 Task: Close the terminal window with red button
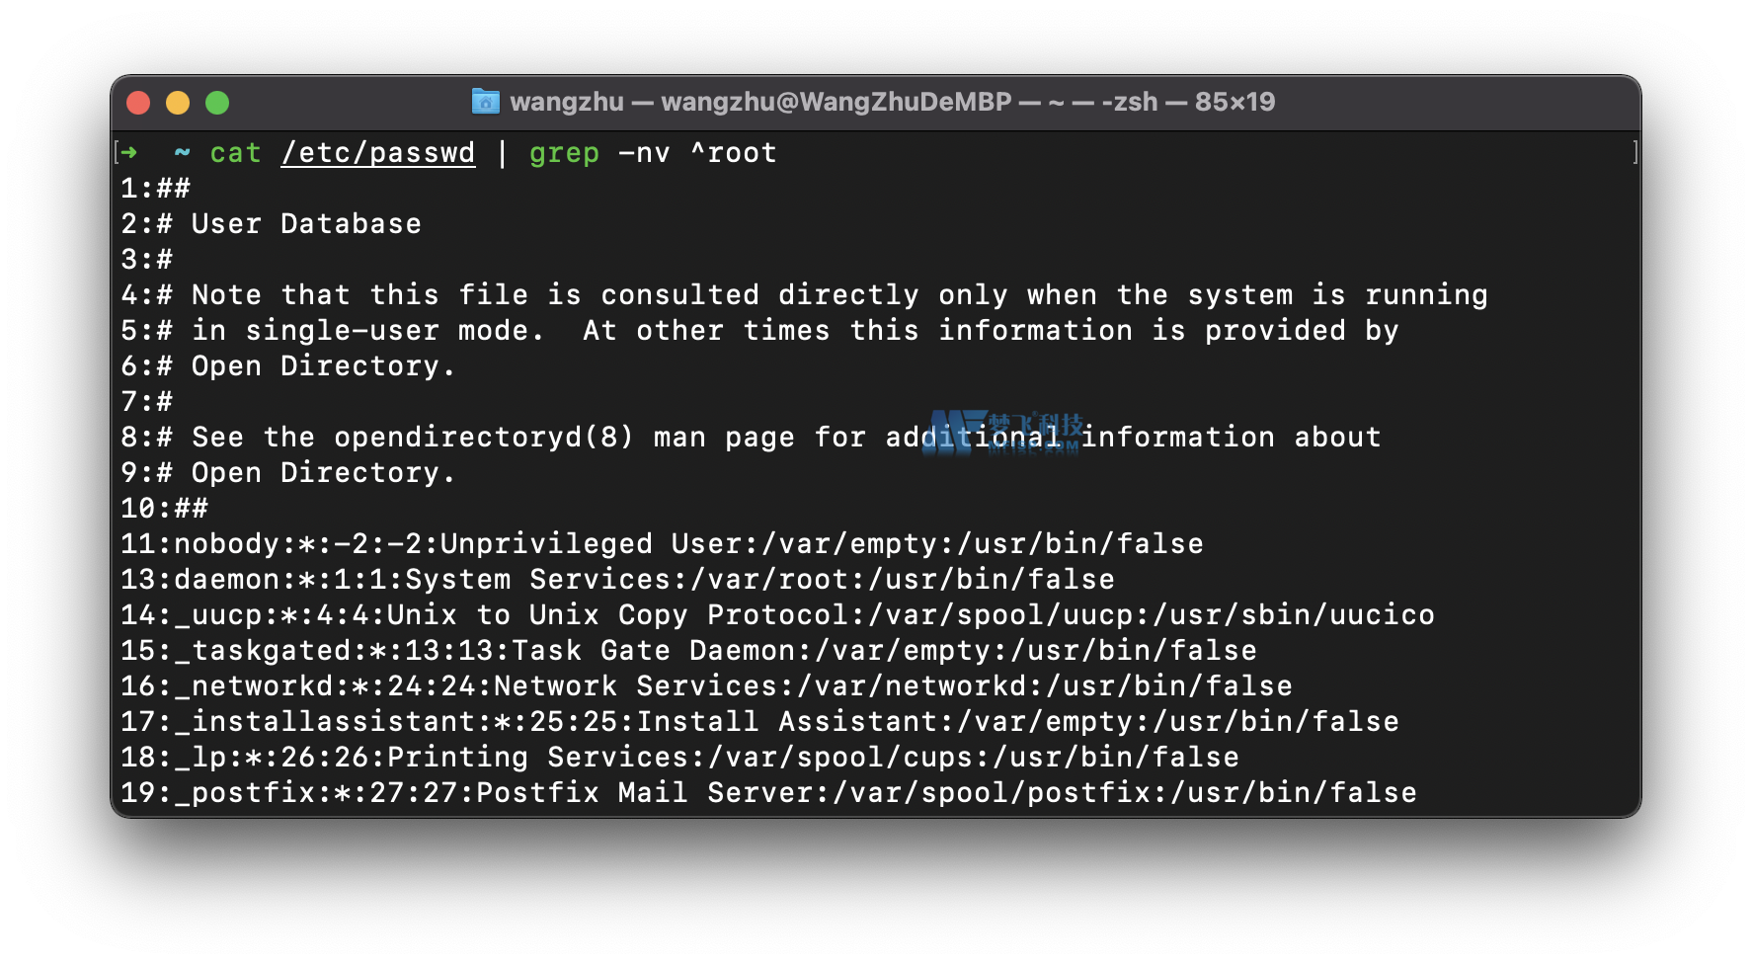tap(138, 103)
